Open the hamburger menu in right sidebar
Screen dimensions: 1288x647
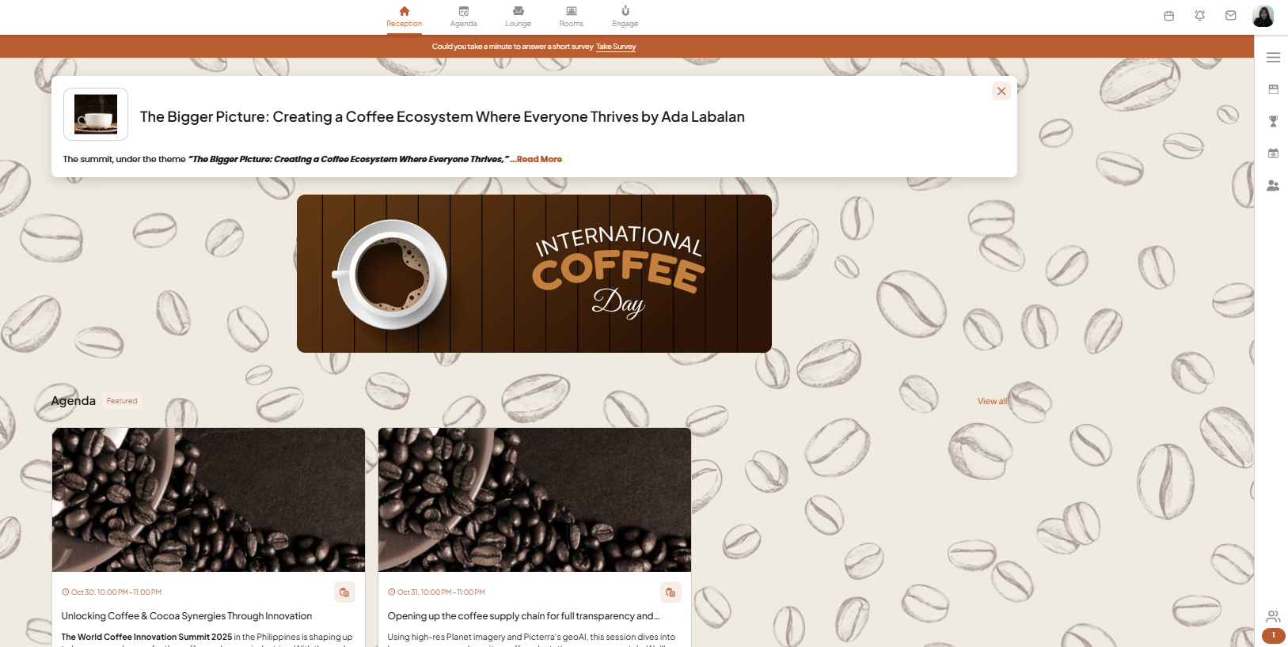click(1274, 58)
